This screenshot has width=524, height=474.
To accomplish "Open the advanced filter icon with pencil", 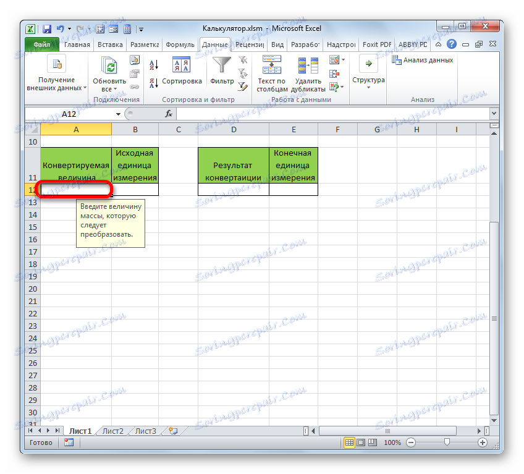I will click(243, 87).
